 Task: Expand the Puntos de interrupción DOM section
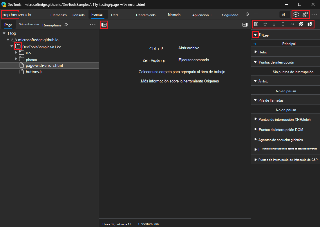click(x=255, y=129)
